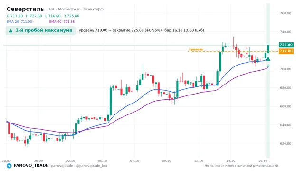Click the Тинькофф broker label
The height and width of the screenshot is (171, 304).
[93, 9]
